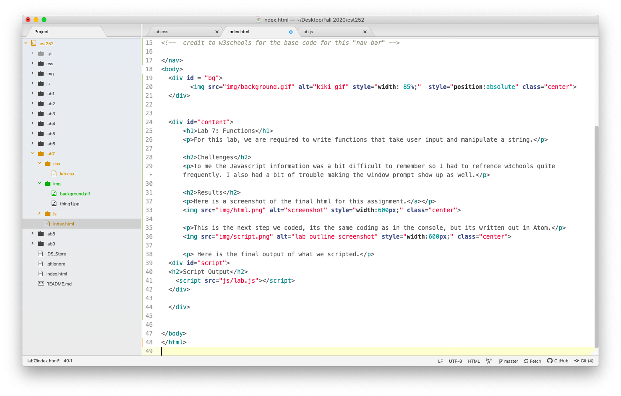
Task: Click the lab5 folder icon
Action: click(x=41, y=133)
